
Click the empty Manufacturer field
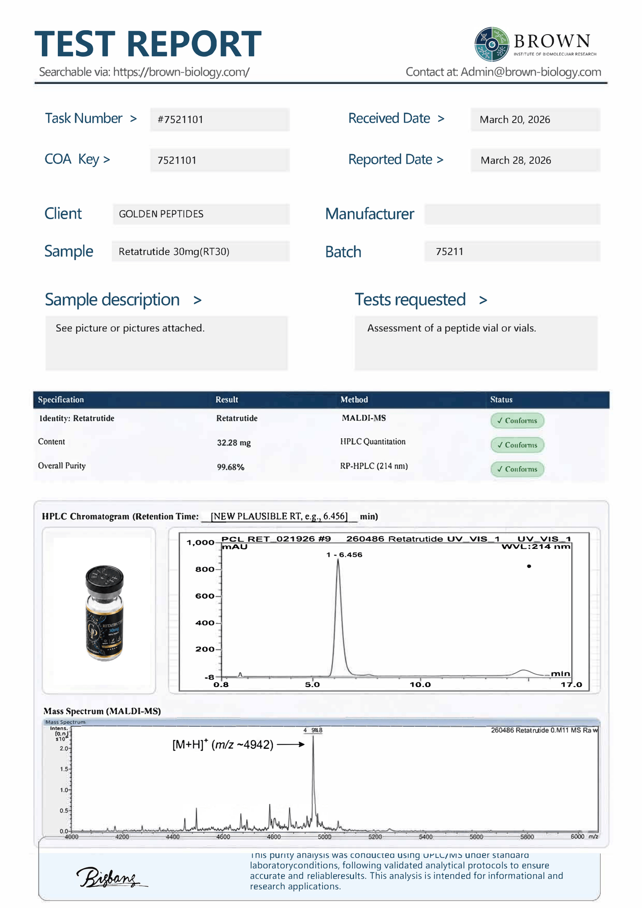click(512, 214)
